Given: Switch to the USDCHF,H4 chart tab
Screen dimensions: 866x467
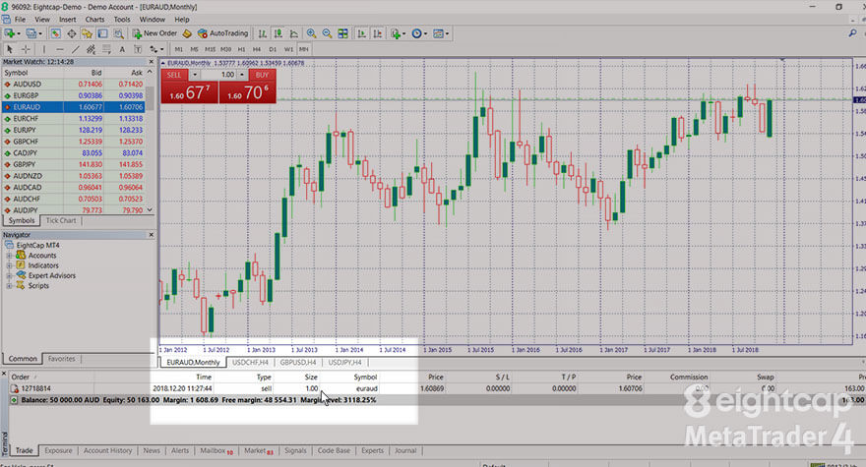Looking at the screenshot, I should pos(250,362).
